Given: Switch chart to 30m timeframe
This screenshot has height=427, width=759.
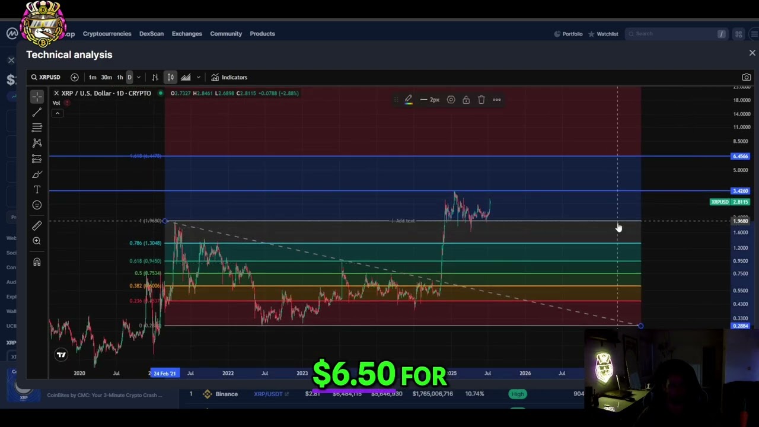Looking at the screenshot, I should point(106,77).
